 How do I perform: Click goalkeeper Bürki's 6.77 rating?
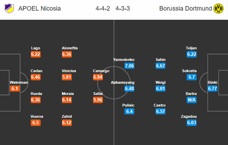212,88
